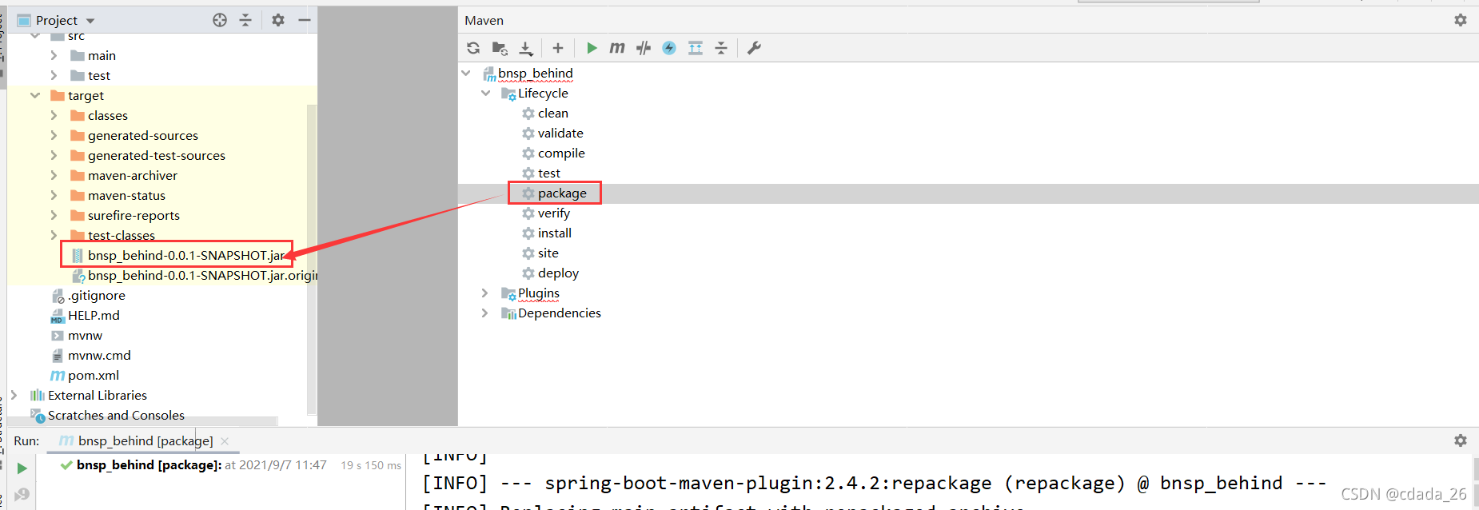Run Maven build with green play icon
Viewport: 1479px width, 510px height.
tap(592, 48)
